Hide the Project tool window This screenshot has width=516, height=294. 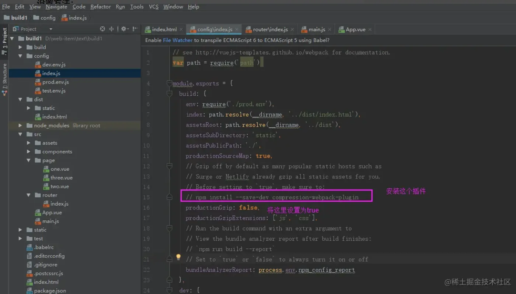coord(135,29)
